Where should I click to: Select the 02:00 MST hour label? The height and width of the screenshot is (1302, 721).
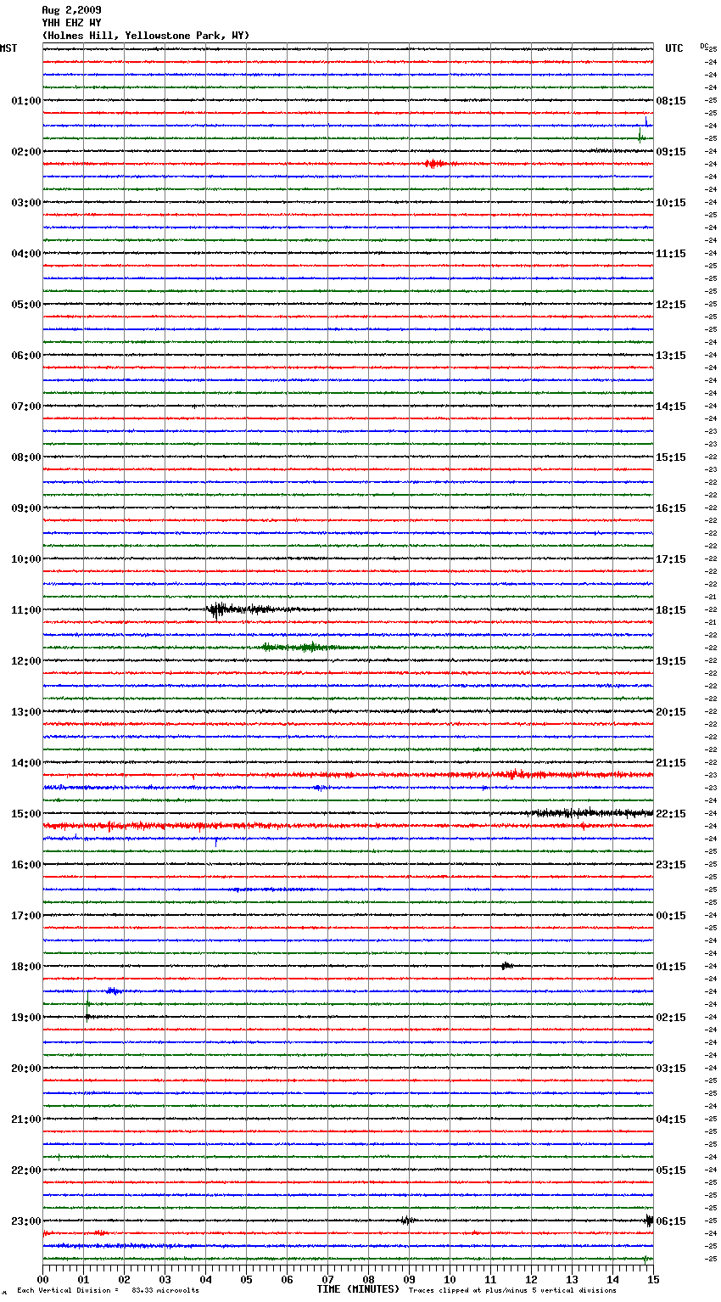[26, 152]
